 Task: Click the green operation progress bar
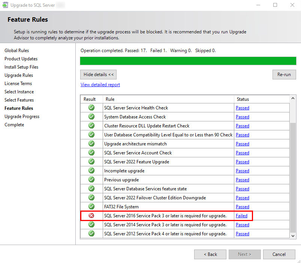click(188, 61)
